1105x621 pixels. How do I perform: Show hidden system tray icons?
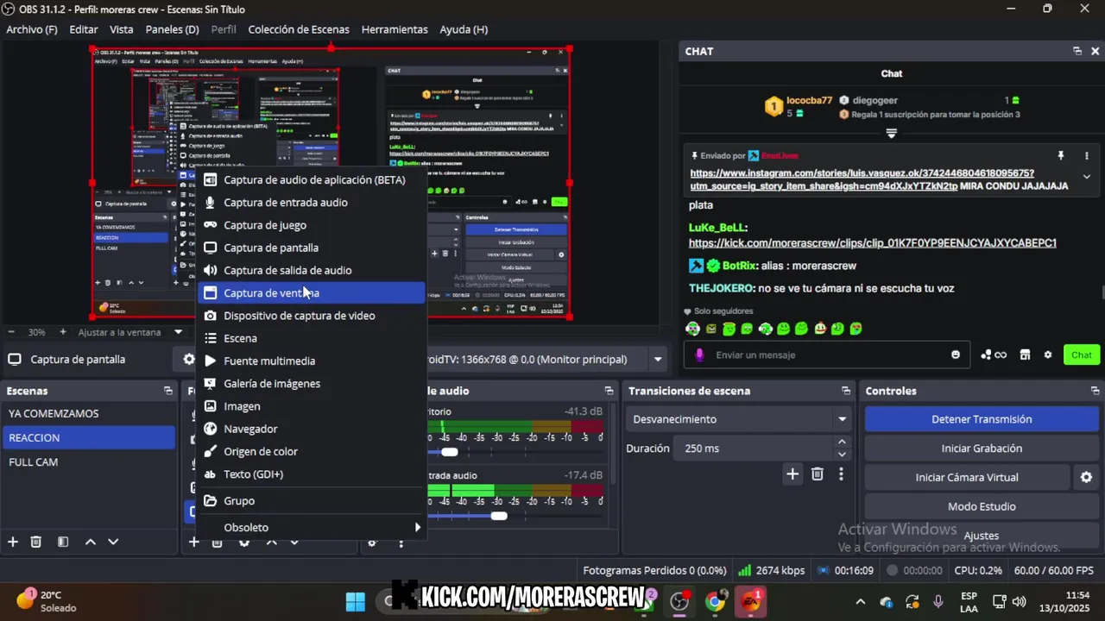(x=860, y=601)
